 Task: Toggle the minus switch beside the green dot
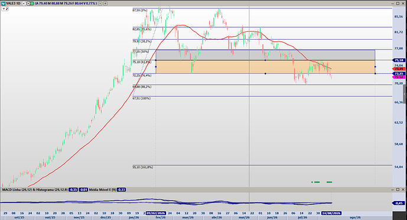tap(28, 4)
